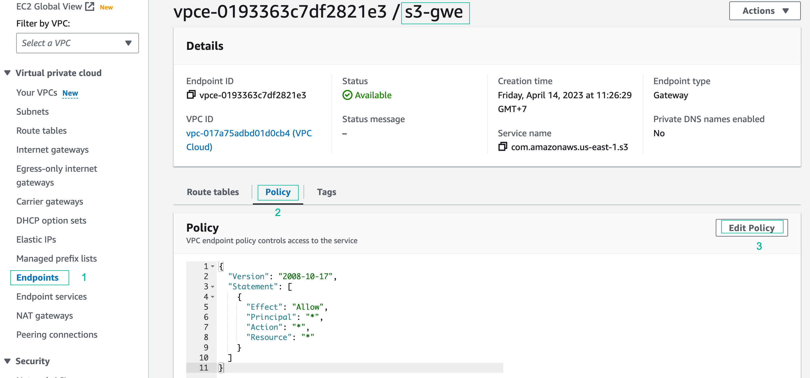
Task: Collapse the Security section
Action: tap(7, 361)
